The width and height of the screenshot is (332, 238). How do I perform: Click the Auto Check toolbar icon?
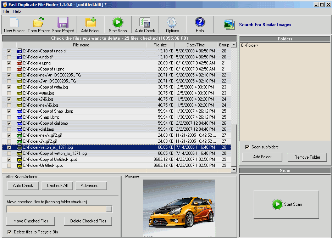coord(145,23)
